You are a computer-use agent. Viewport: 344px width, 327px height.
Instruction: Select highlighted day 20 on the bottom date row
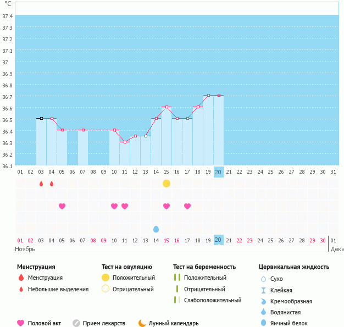point(218,240)
